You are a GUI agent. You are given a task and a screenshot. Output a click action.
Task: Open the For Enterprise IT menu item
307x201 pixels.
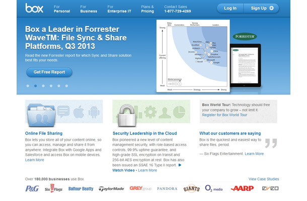pyautogui.click(x=119, y=9)
